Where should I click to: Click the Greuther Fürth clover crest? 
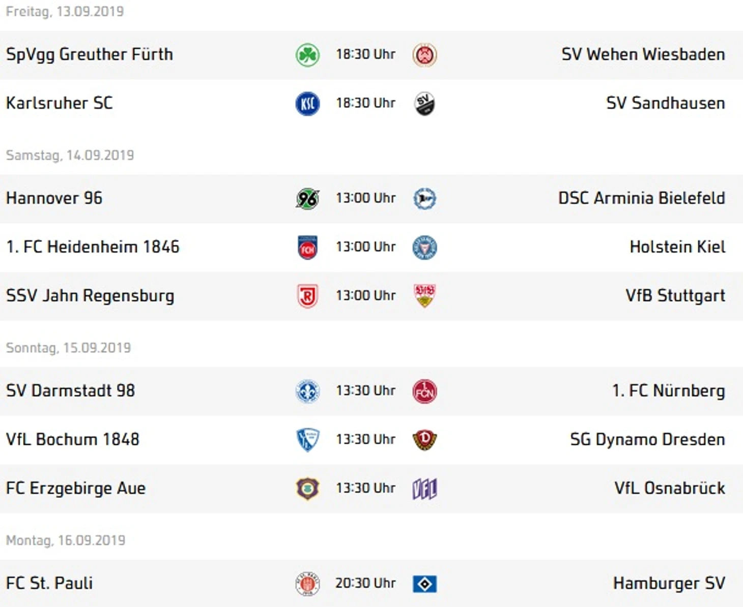[x=308, y=54]
